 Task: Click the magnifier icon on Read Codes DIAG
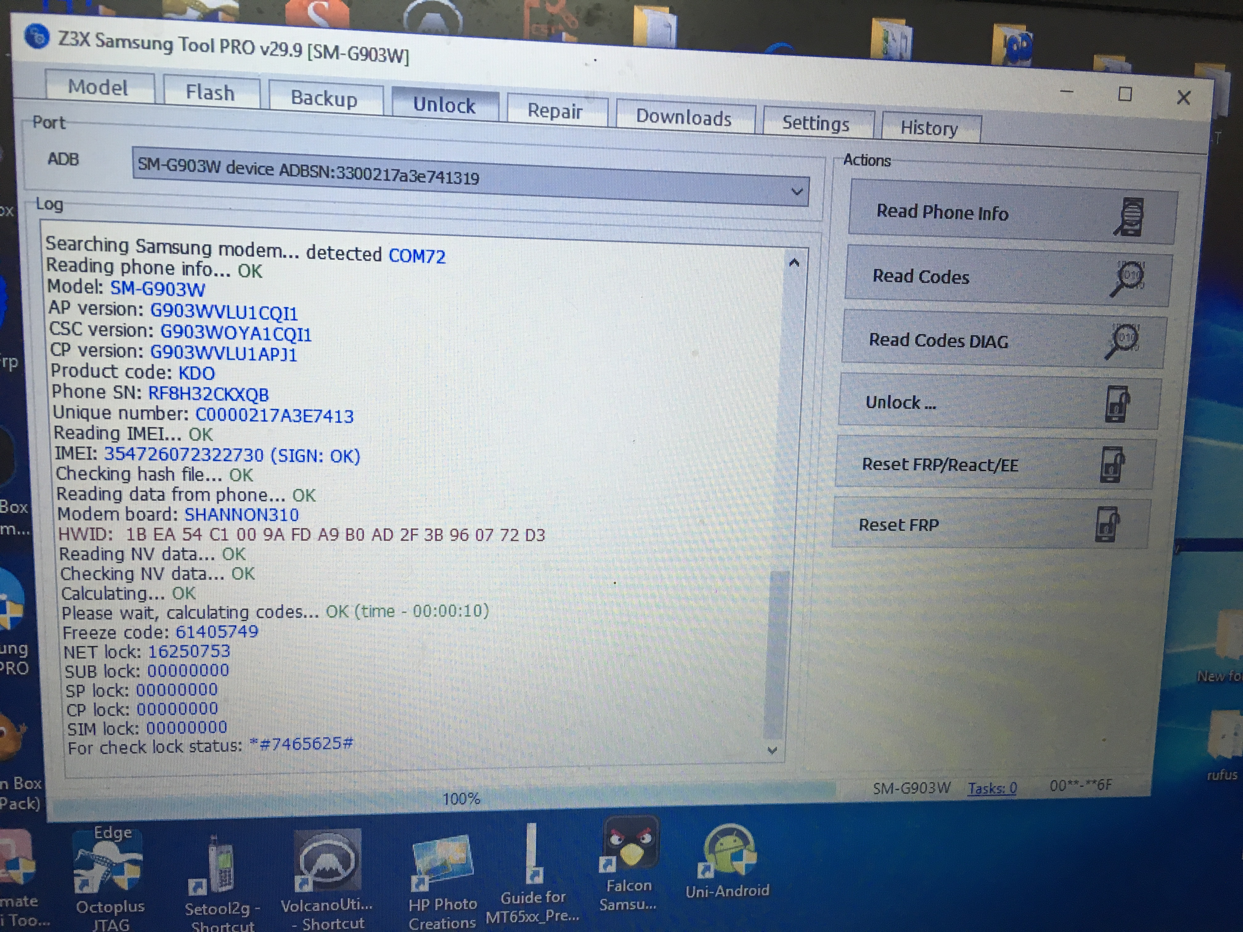click(1122, 341)
